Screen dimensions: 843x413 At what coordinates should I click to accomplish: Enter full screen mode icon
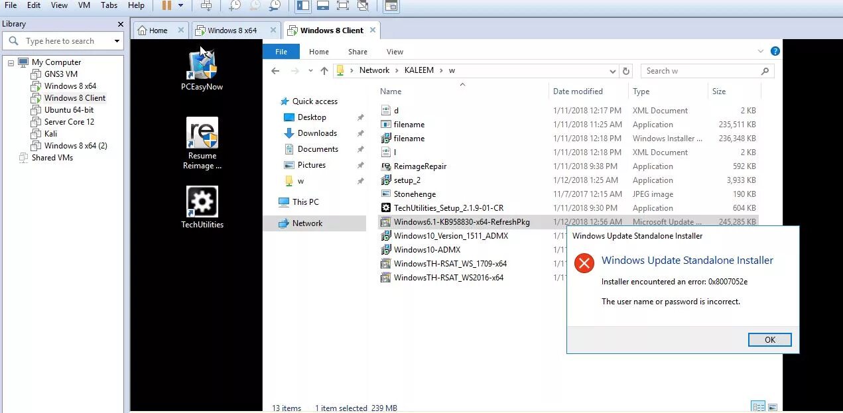click(343, 5)
